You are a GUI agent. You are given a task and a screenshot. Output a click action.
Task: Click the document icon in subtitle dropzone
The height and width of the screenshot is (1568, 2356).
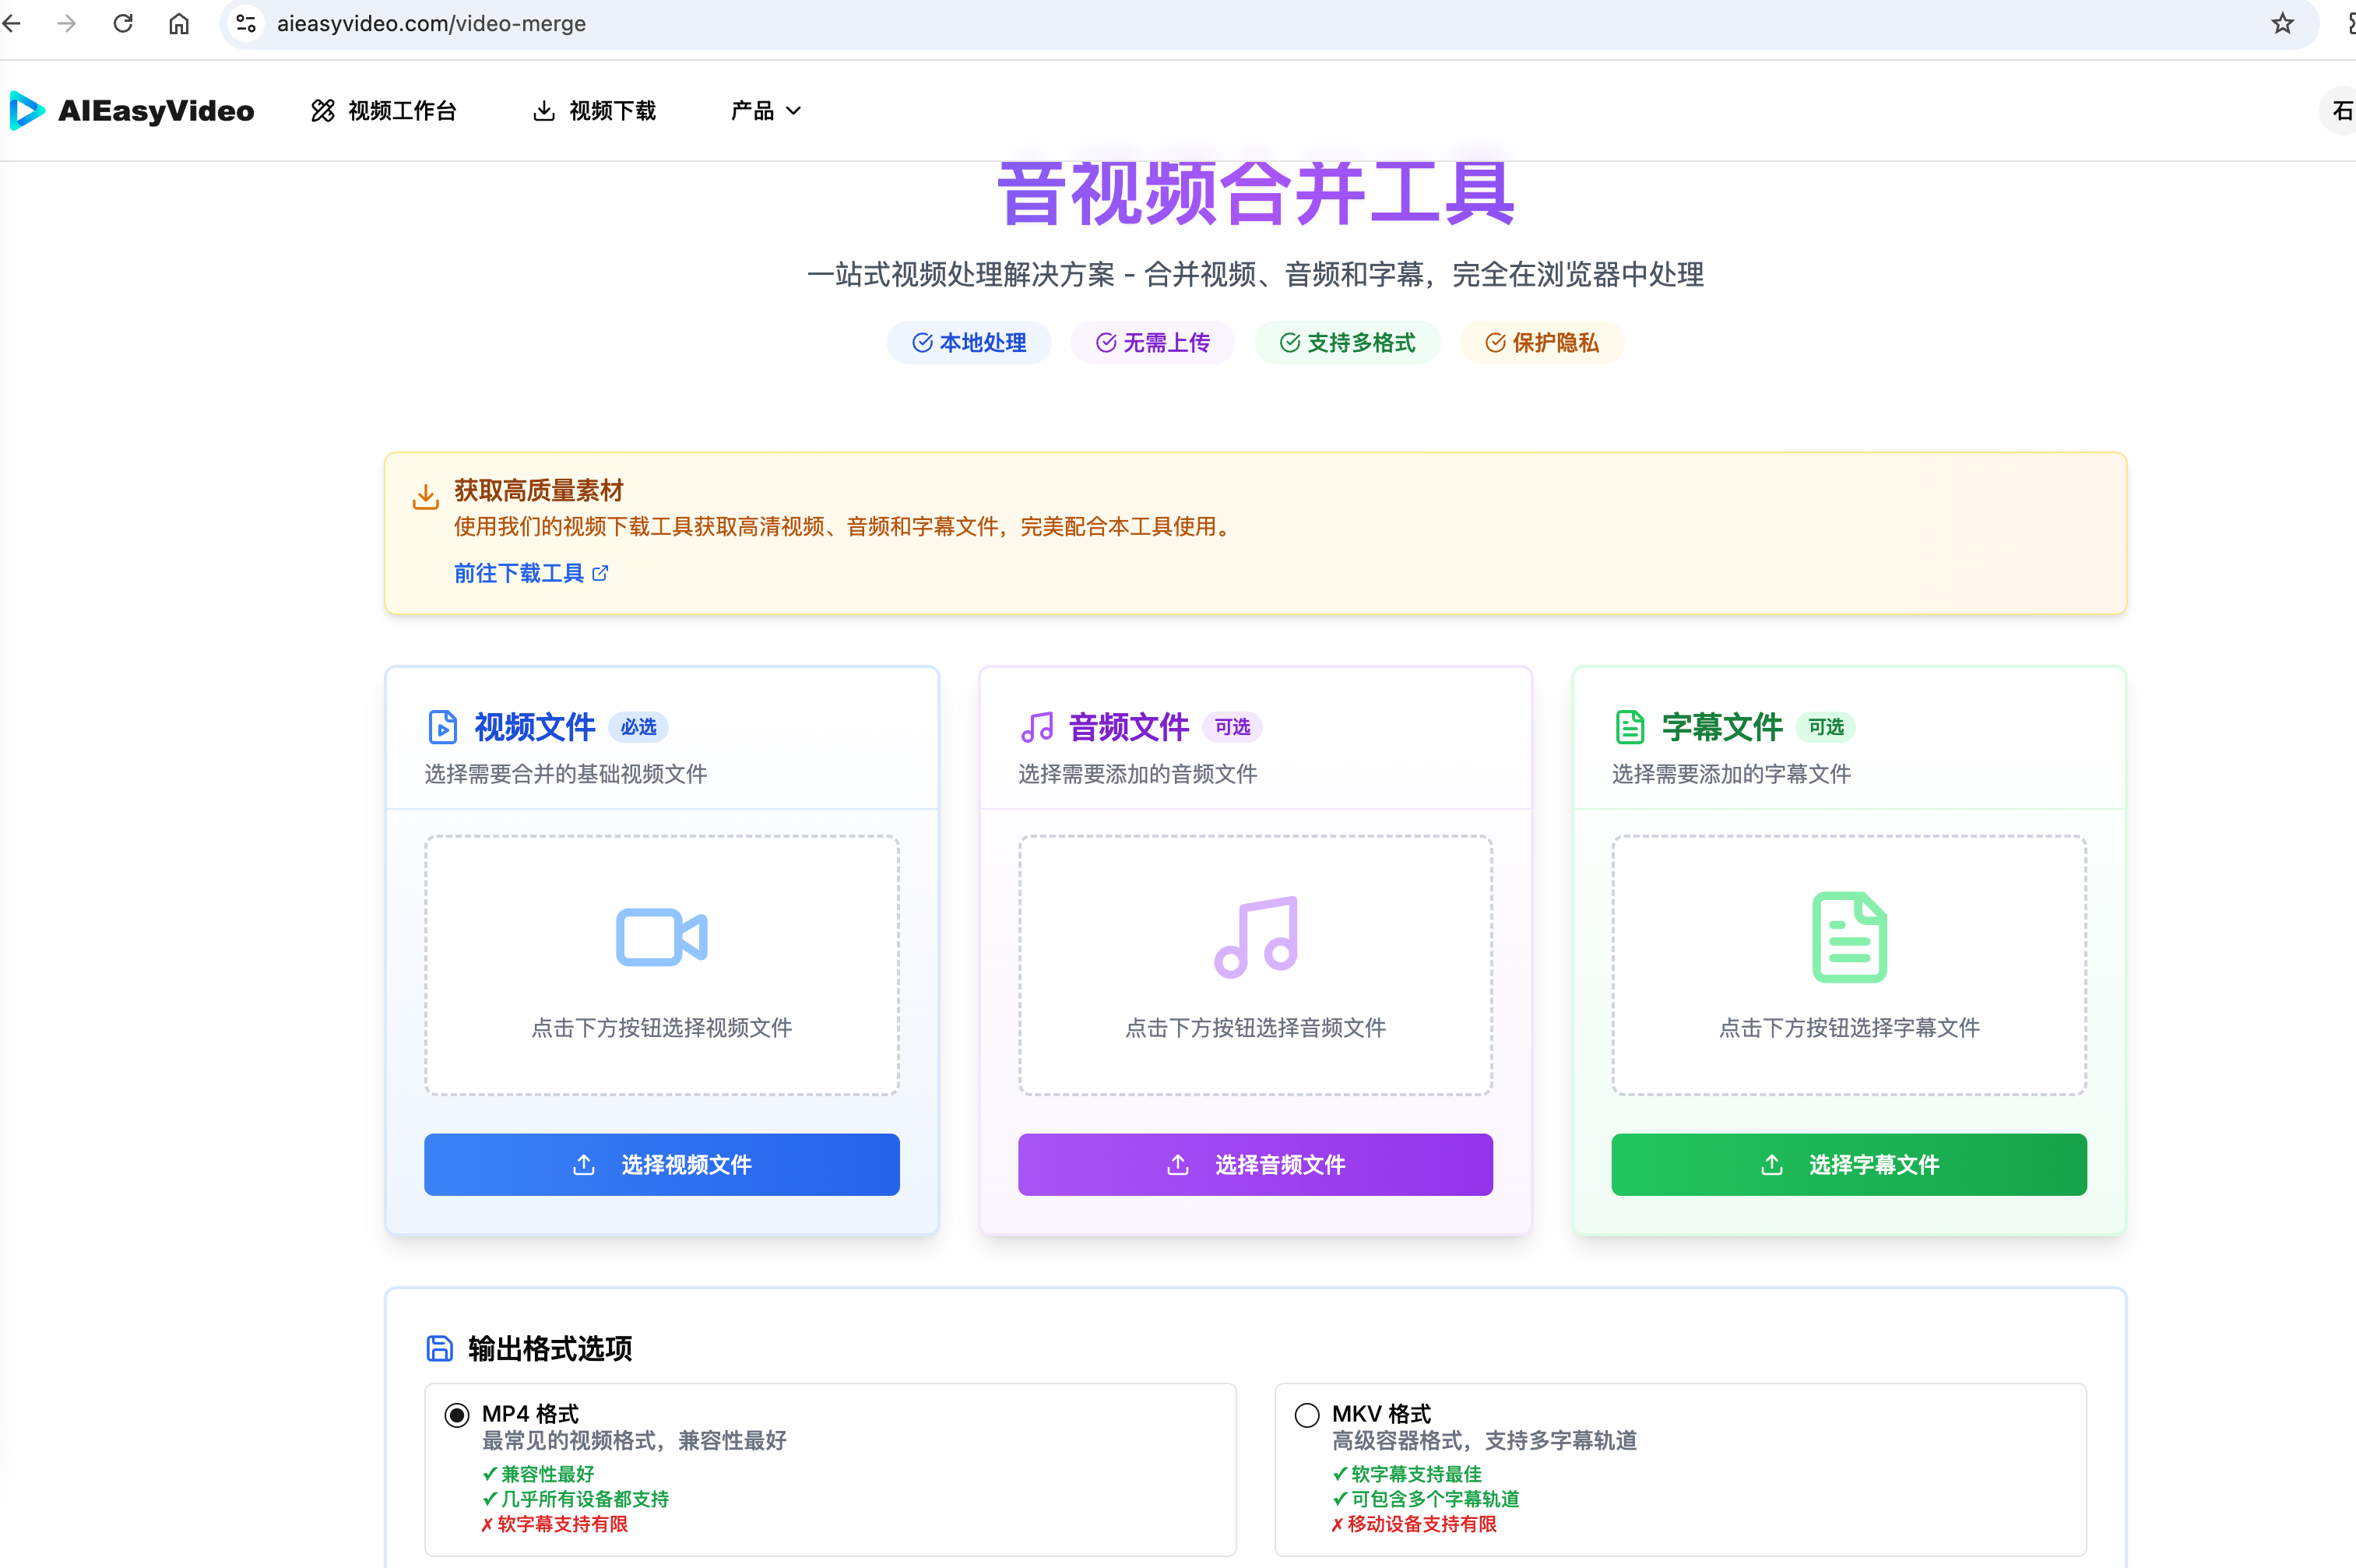click(x=1849, y=937)
